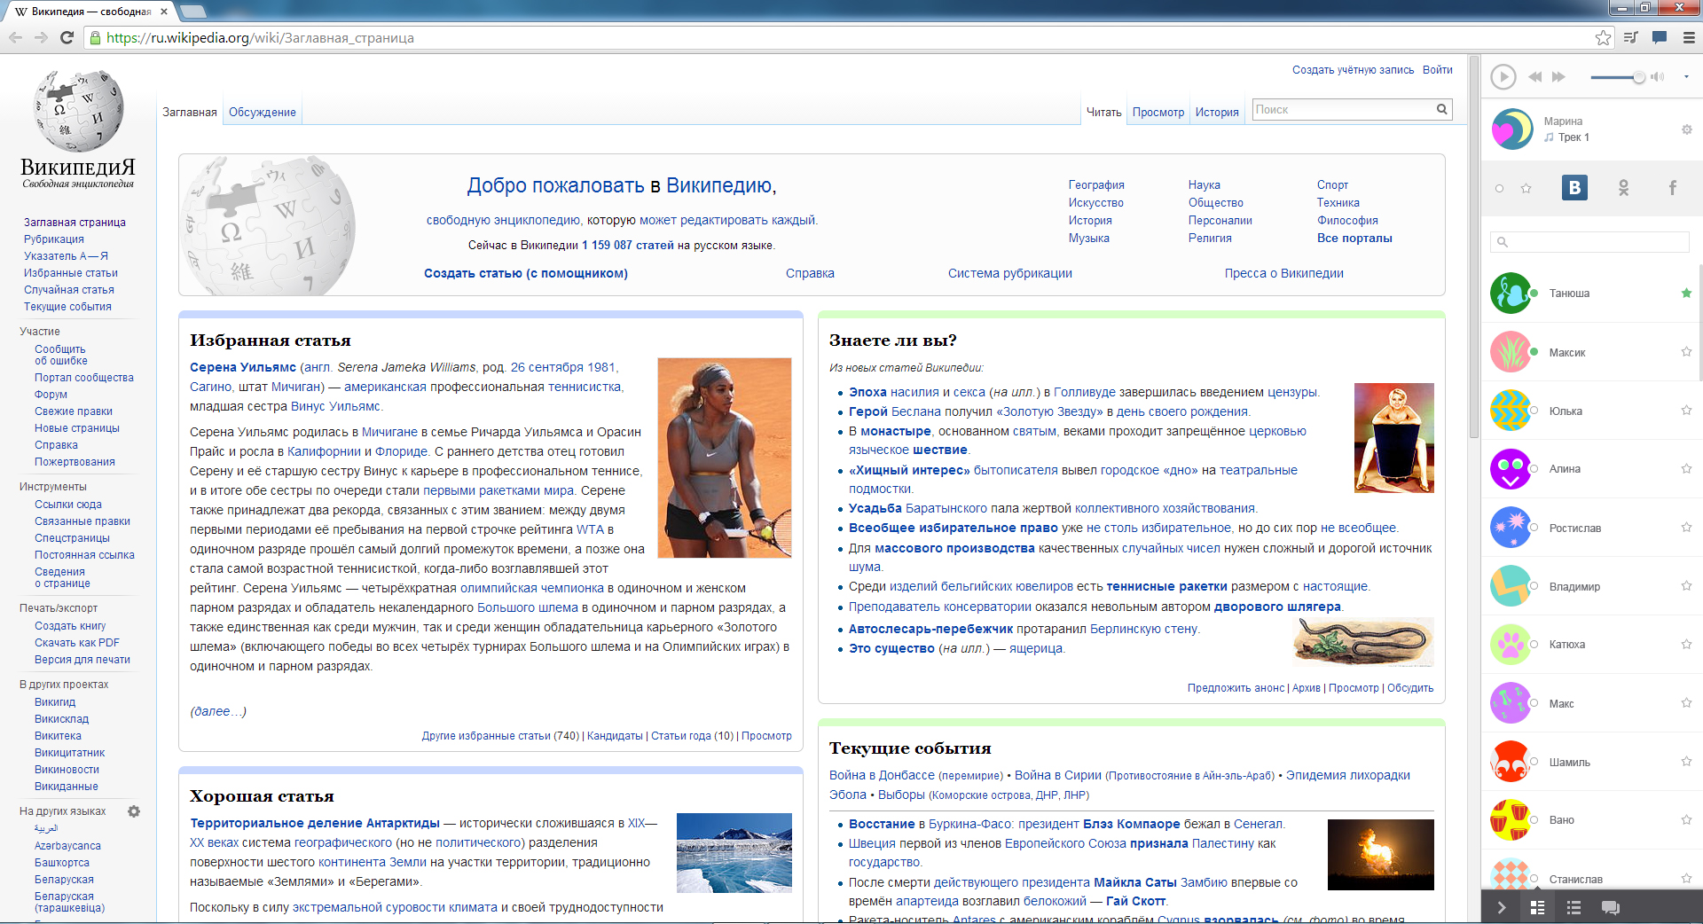Screen dimensions: 1703x924
Task: Click the Войти login link
Action: tap(1437, 70)
